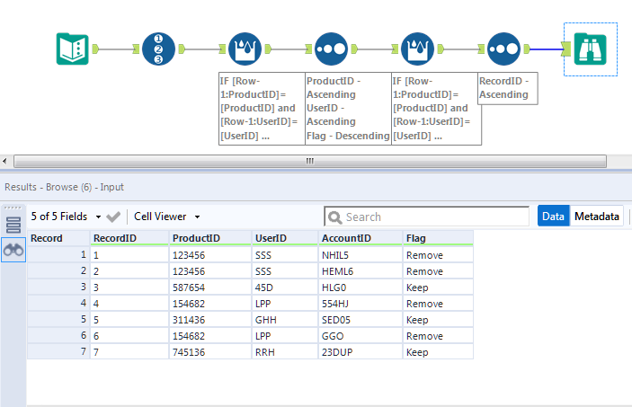Click cell '23DUP' in AccountID column
This screenshot has width=632, height=407.
pos(361,352)
